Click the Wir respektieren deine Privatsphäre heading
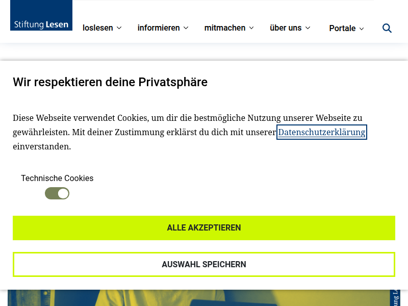The height and width of the screenshot is (306, 408). pyautogui.click(x=110, y=82)
